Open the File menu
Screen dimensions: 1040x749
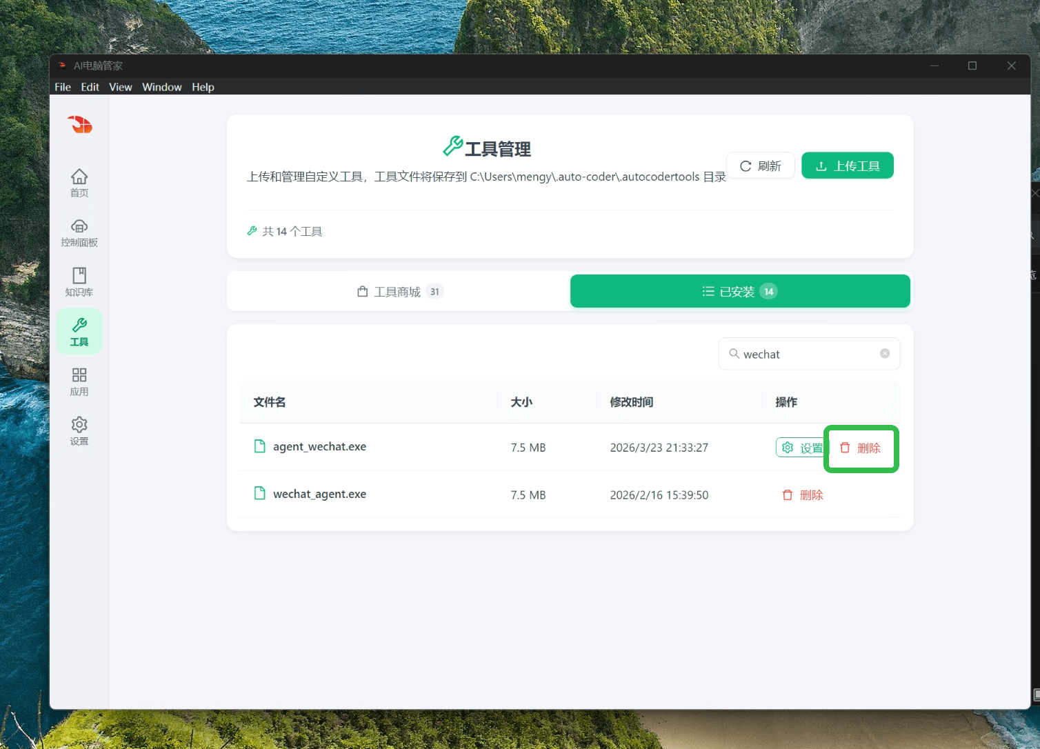[62, 87]
